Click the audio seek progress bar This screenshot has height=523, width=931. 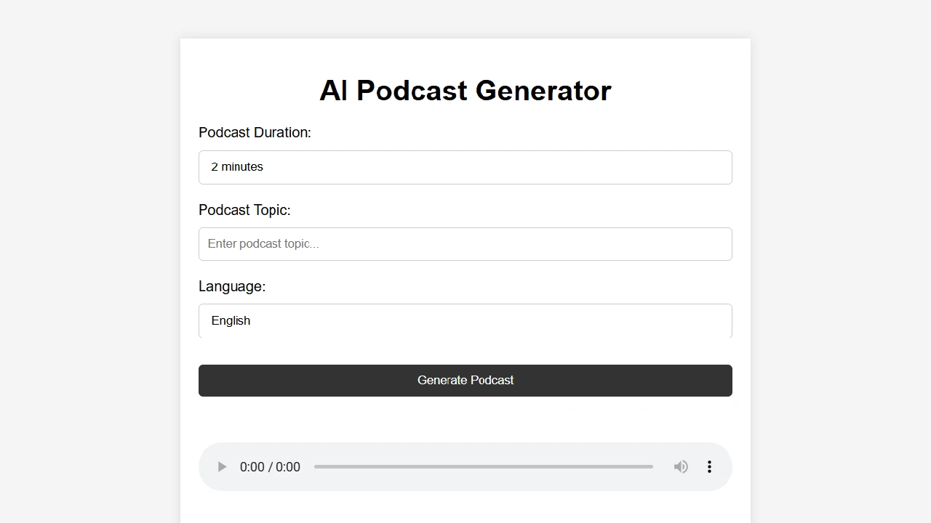pos(484,467)
